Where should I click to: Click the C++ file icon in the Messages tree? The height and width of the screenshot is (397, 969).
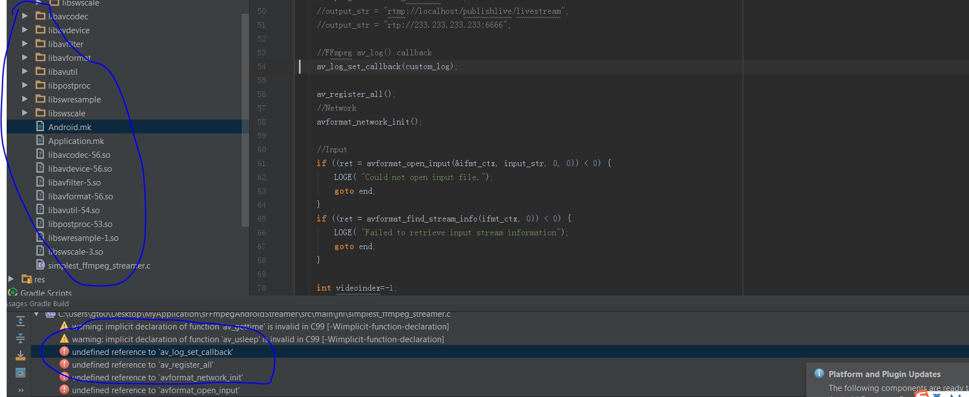click(50, 314)
